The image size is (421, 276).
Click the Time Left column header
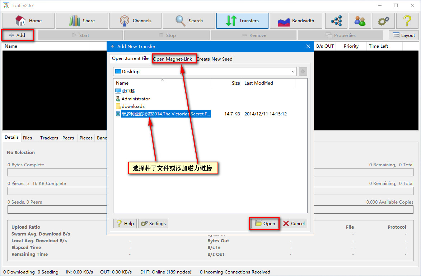click(384, 46)
